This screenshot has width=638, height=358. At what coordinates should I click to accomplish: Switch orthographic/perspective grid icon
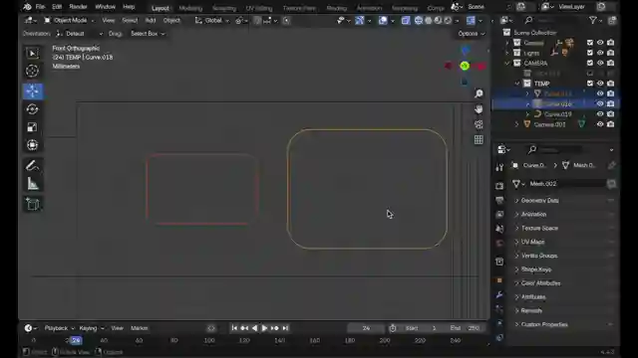[478, 140]
